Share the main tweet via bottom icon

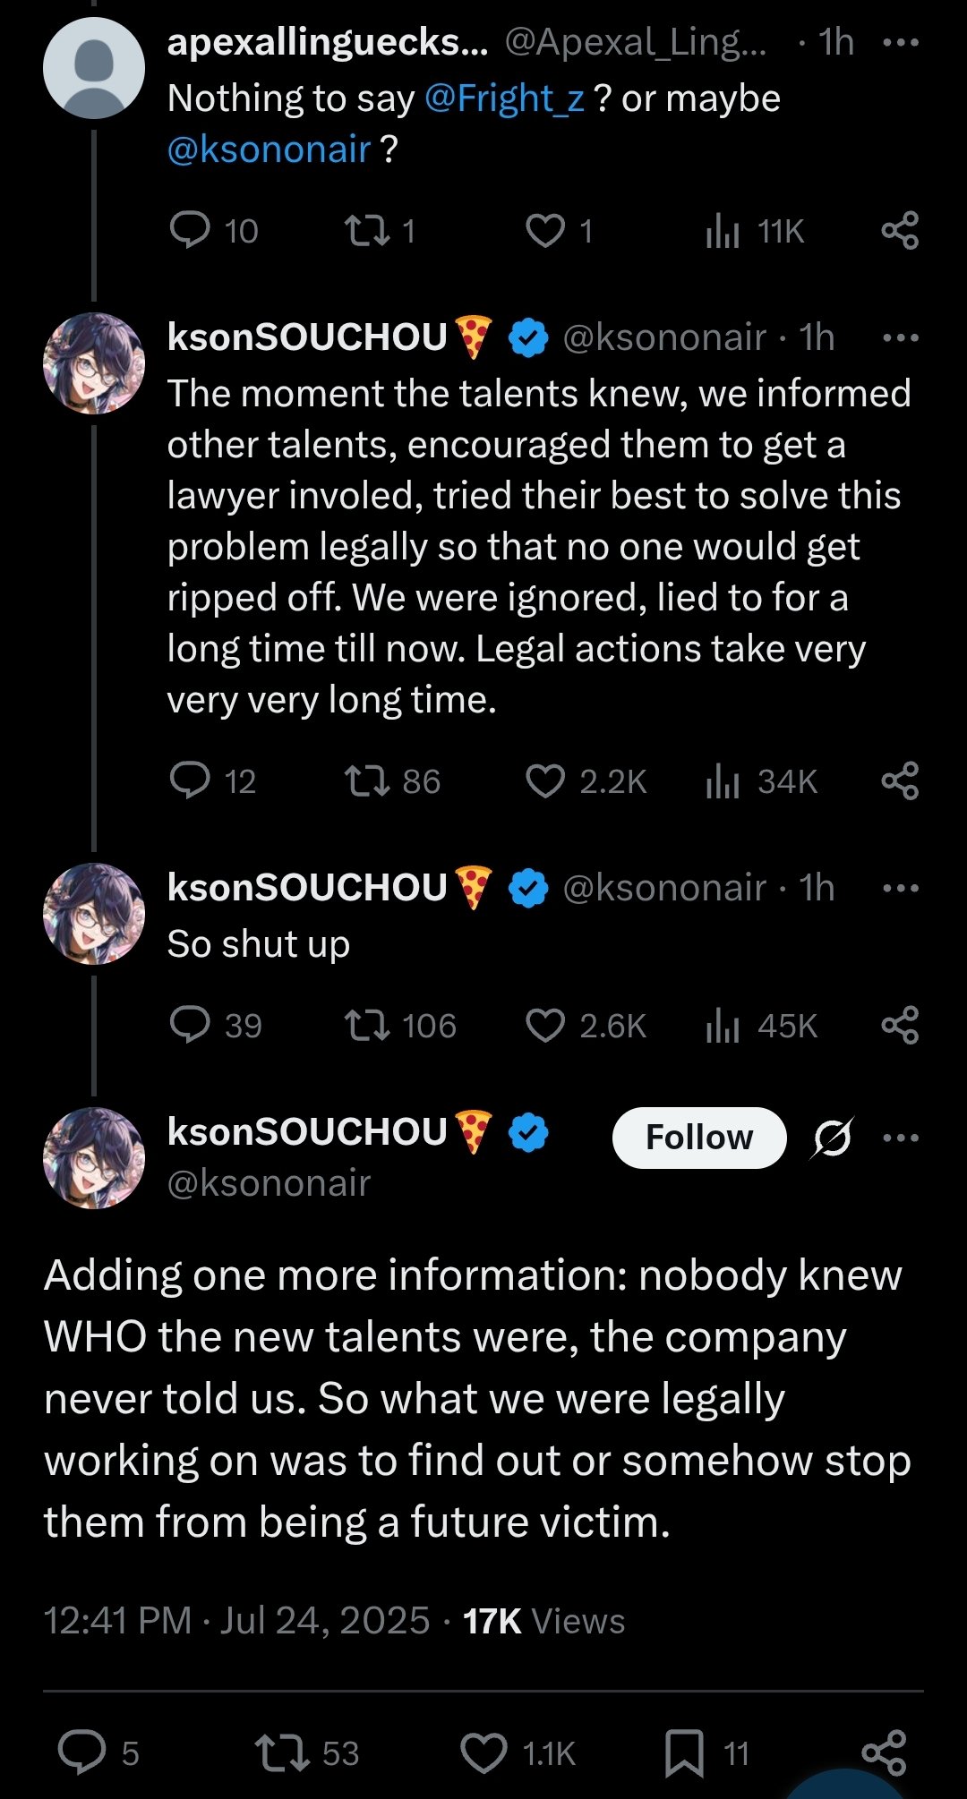[x=884, y=1753]
